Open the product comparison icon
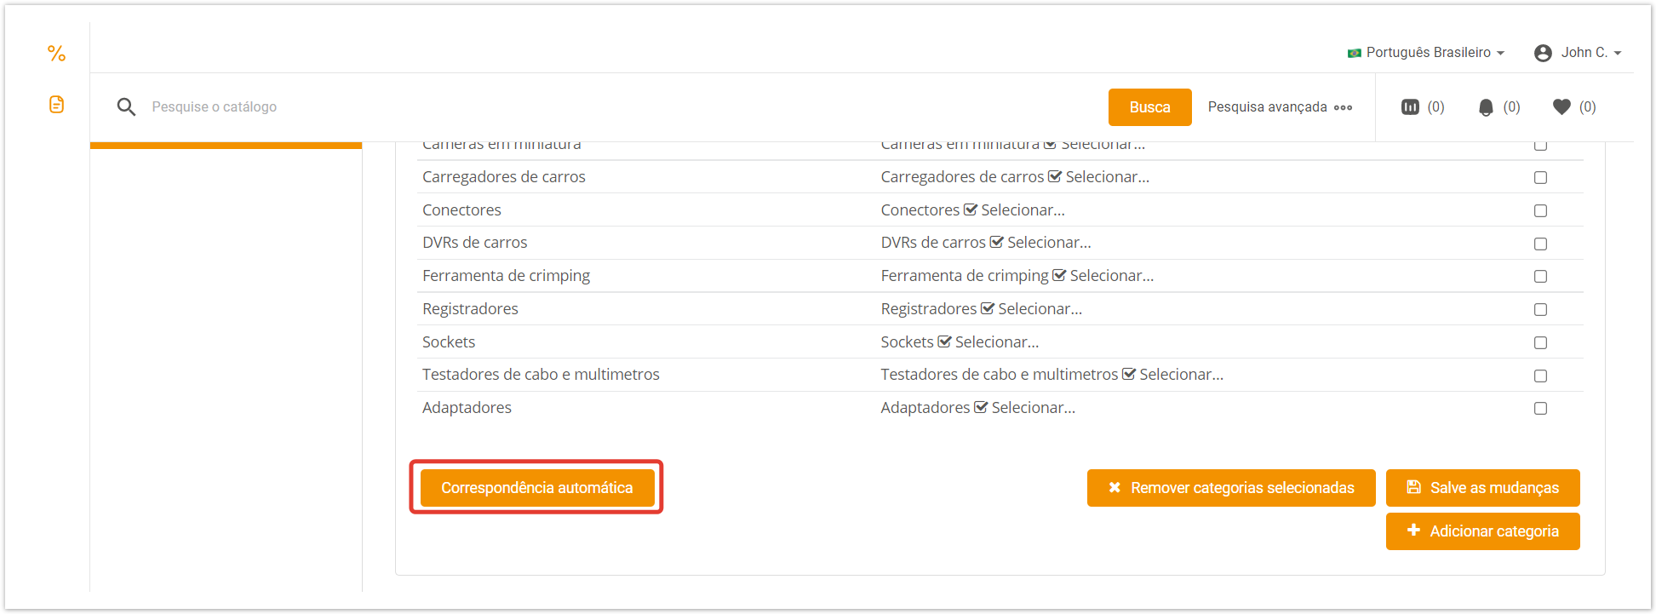The width and height of the screenshot is (1656, 614). tap(1410, 107)
